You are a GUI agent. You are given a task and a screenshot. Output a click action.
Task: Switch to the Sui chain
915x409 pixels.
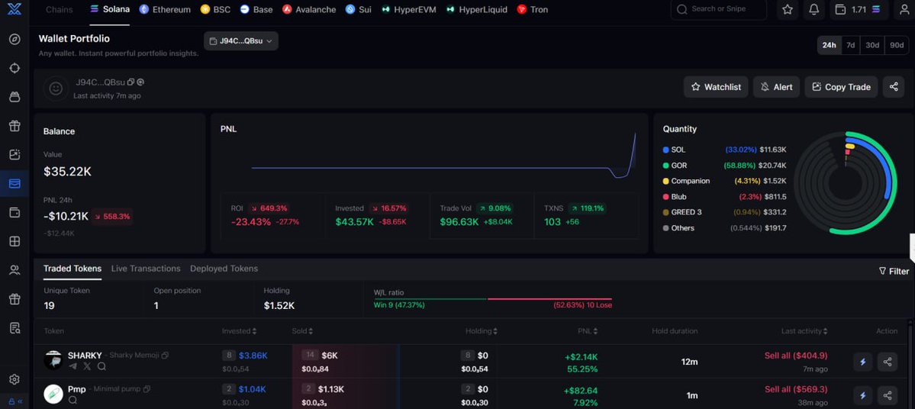point(359,10)
